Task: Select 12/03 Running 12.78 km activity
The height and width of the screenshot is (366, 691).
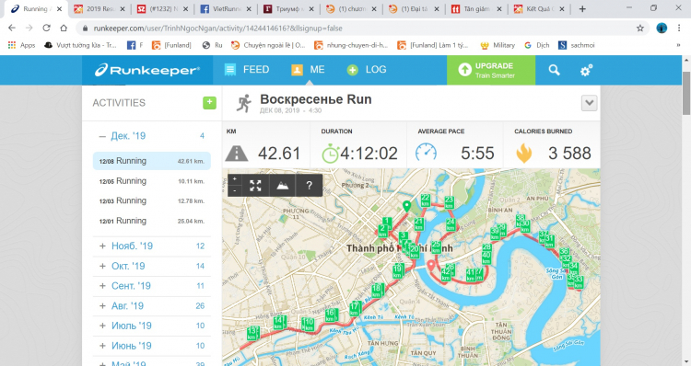Action: [152, 201]
